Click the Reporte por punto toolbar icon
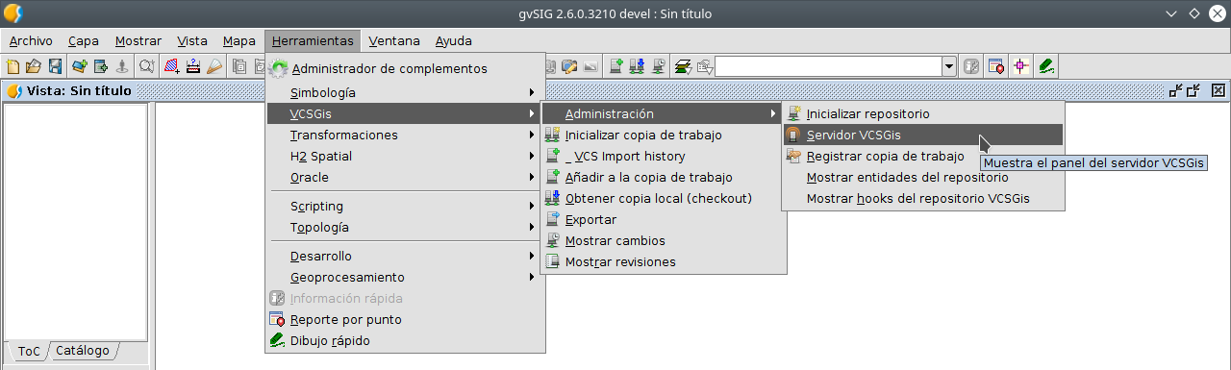Viewport: 1231px width, 370px height. pyautogui.click(x=996, y=66)
